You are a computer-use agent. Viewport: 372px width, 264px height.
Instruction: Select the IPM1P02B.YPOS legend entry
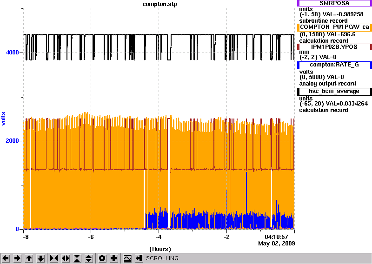pos(334,47)
